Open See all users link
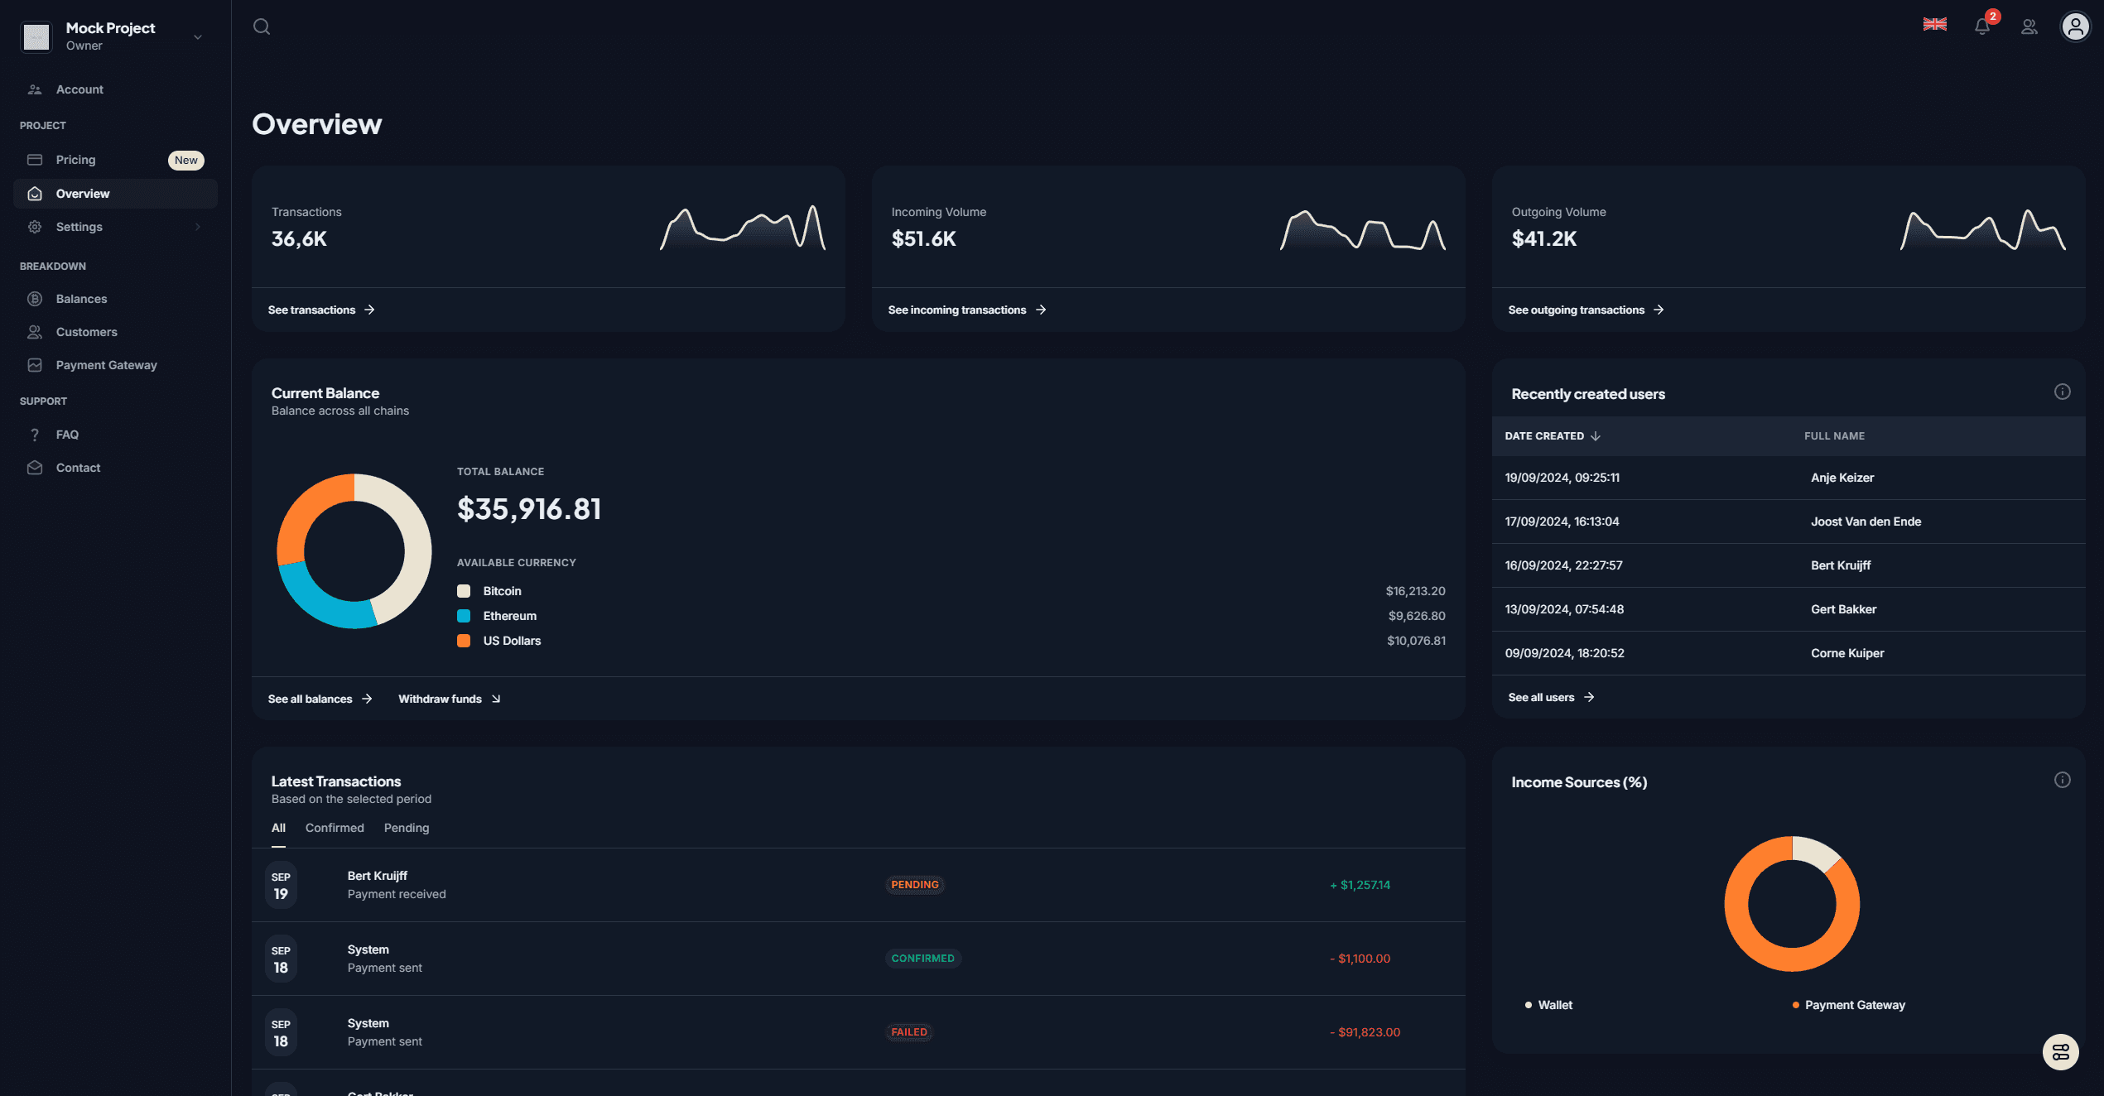The image size is (2104, 1096). [1551, 697]
